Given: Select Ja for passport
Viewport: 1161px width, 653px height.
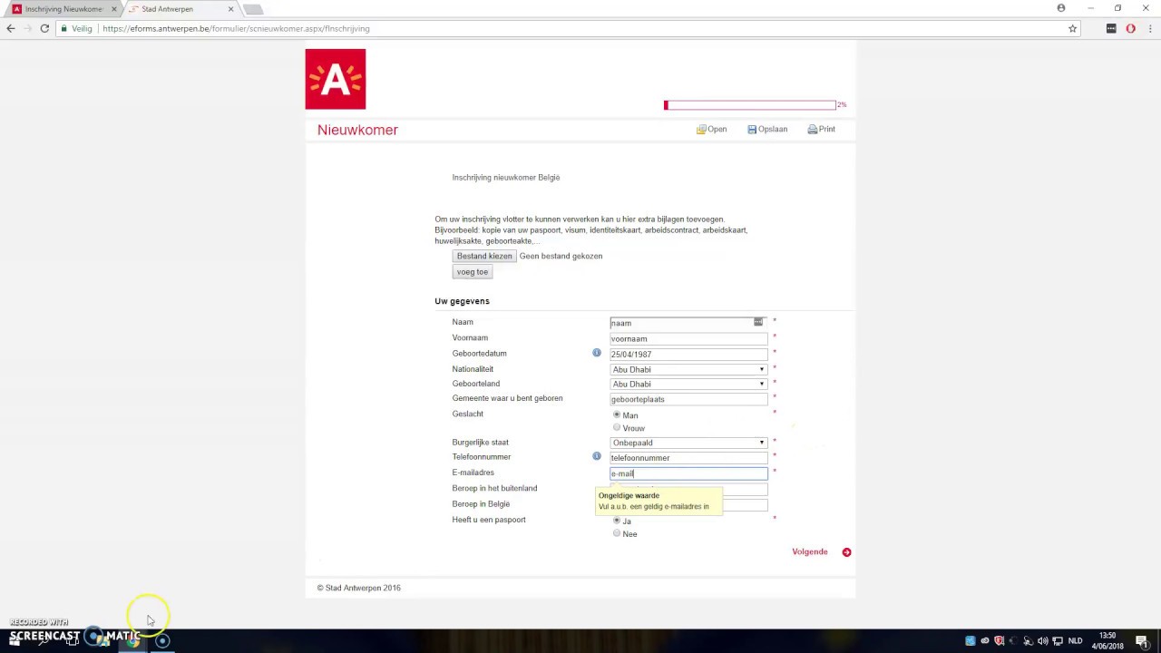Looking at the screenshot, I should coord(617,521).
